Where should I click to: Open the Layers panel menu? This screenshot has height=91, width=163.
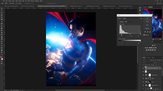(x=162, y=58)
